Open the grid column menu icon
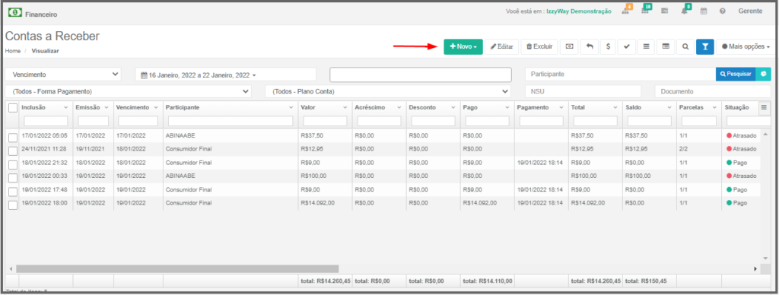Screen dimensions: 779x295 click(764, 107)
